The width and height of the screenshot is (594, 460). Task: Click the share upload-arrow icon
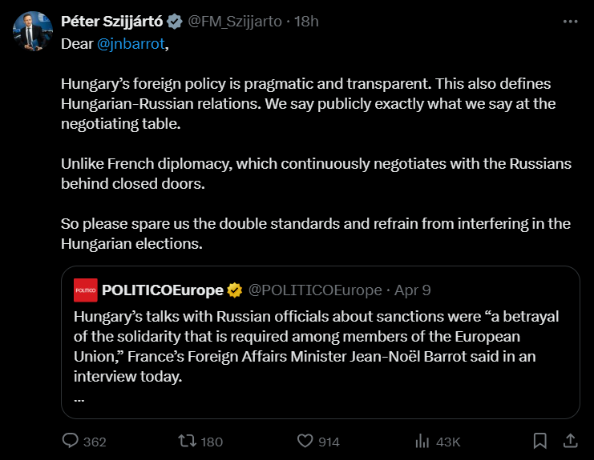click(570, 441)
